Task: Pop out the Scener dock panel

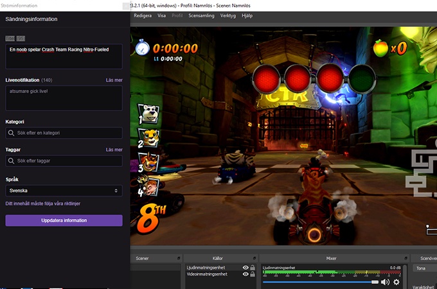Action: (x=179, y=258)
